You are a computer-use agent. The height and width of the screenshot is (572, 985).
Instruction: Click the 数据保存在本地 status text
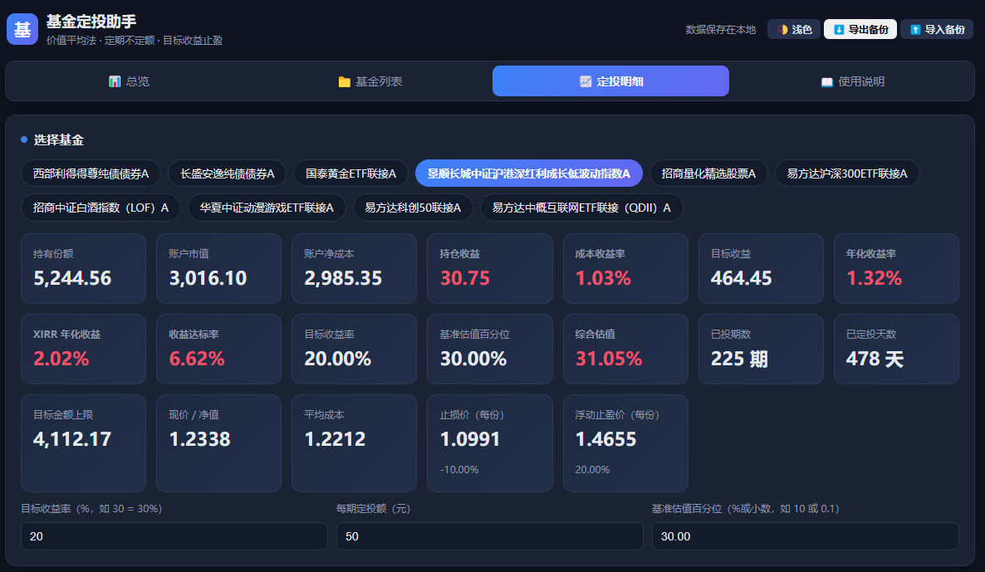point(721,30)
